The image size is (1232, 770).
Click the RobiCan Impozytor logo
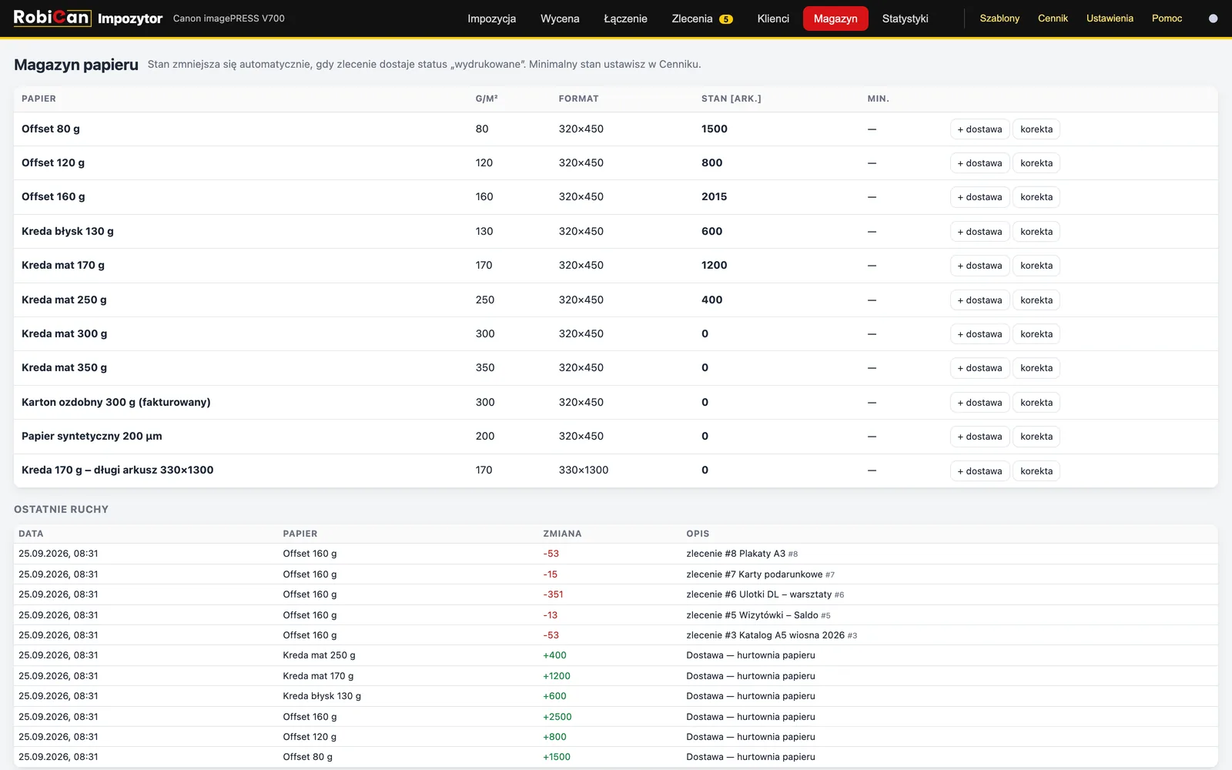[88, 18]
